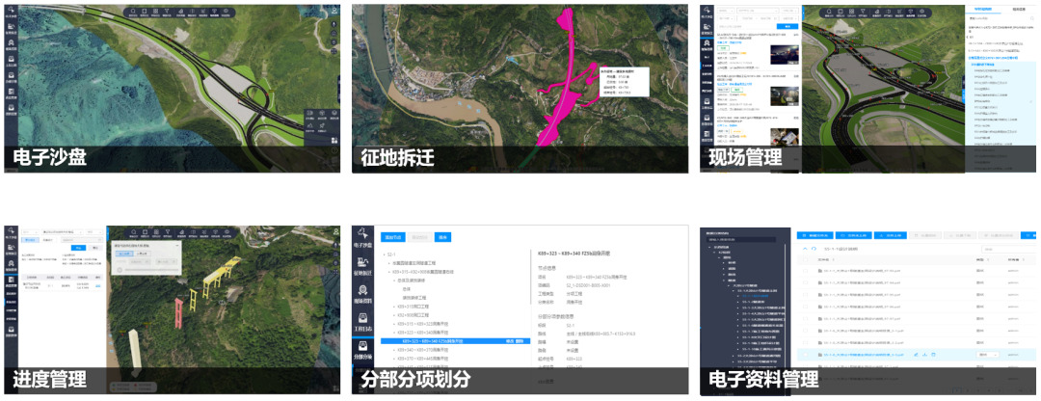Image resolution: width=1041 pixels, height=401 pixels.
Task: Switch to first tab in 现场管理 right panel
Action: pos(982,9)
